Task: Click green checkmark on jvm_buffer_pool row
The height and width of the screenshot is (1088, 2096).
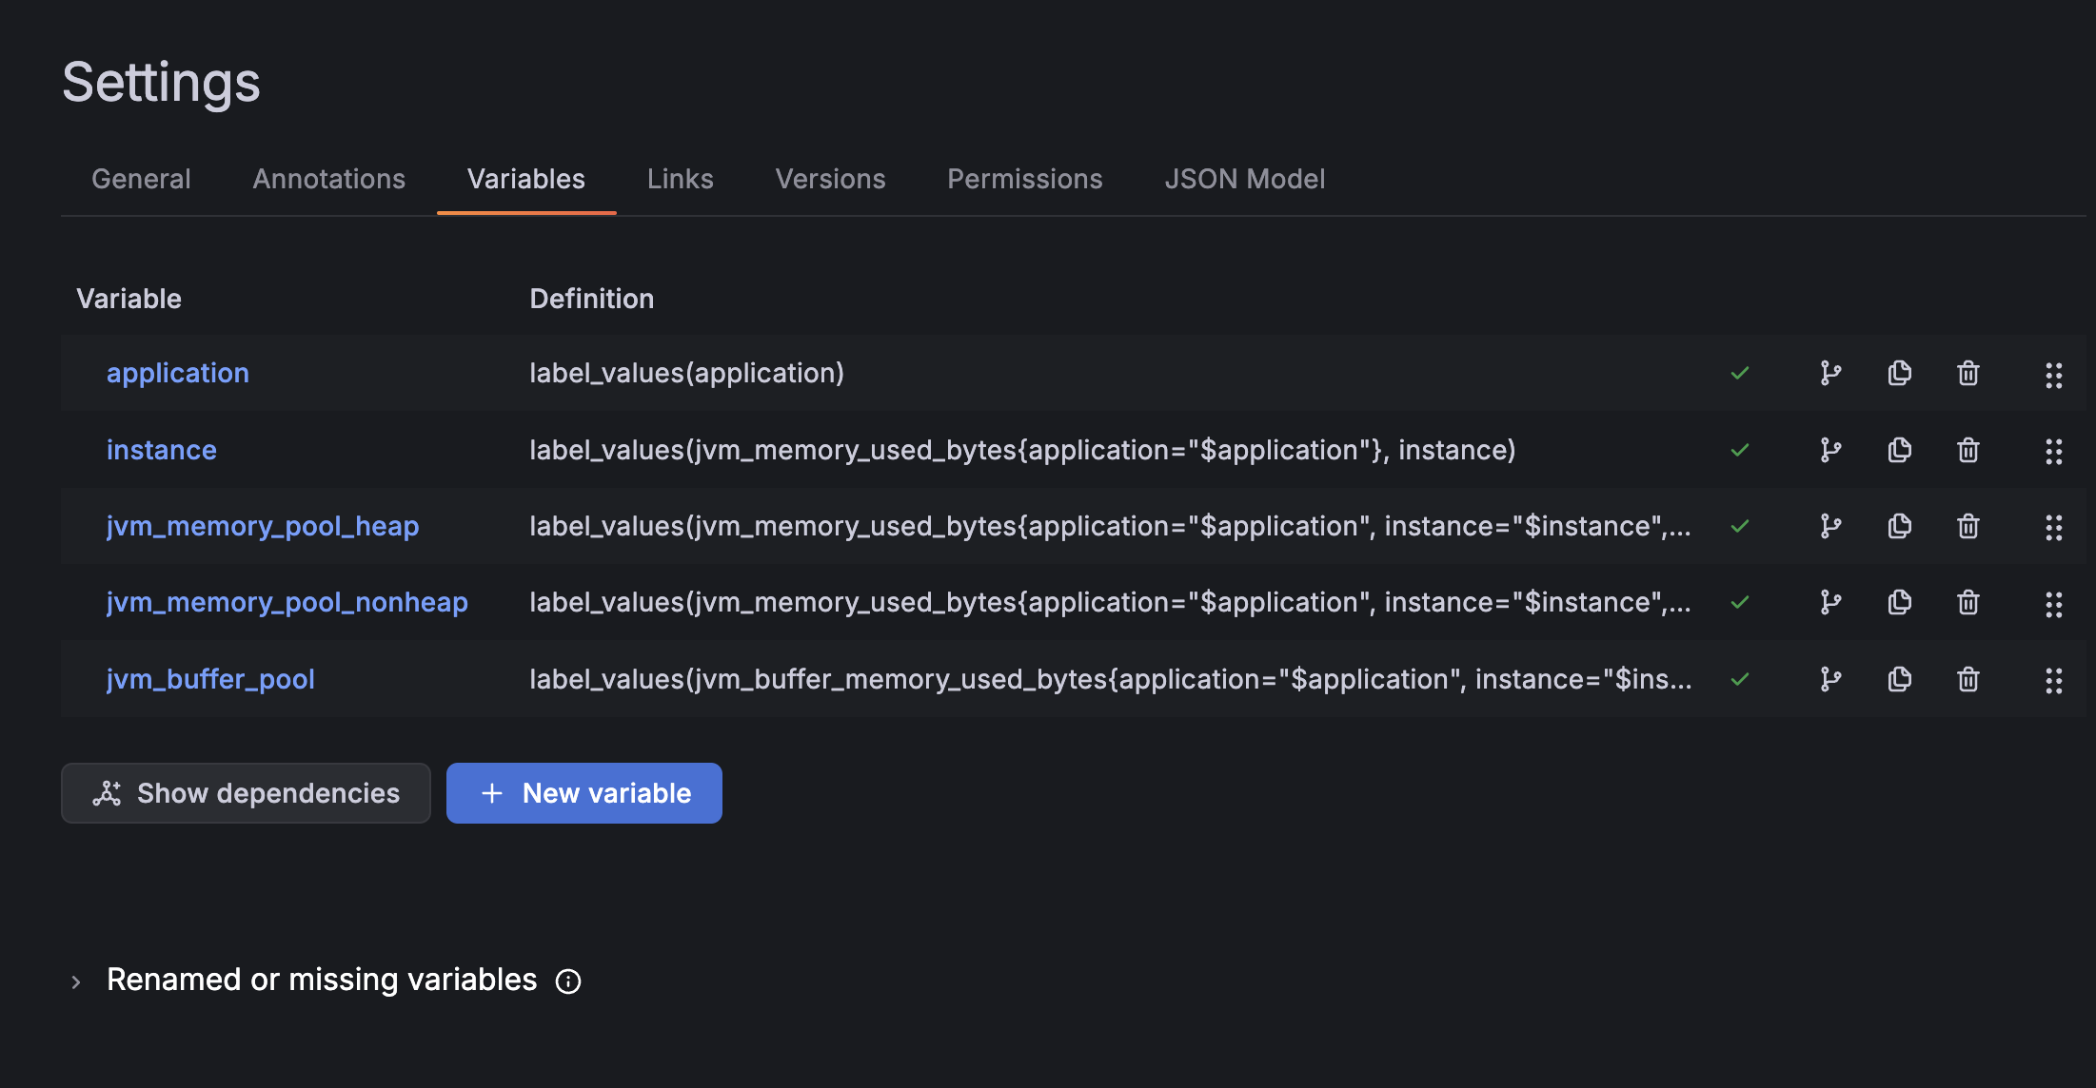Action: [1740, 679]
